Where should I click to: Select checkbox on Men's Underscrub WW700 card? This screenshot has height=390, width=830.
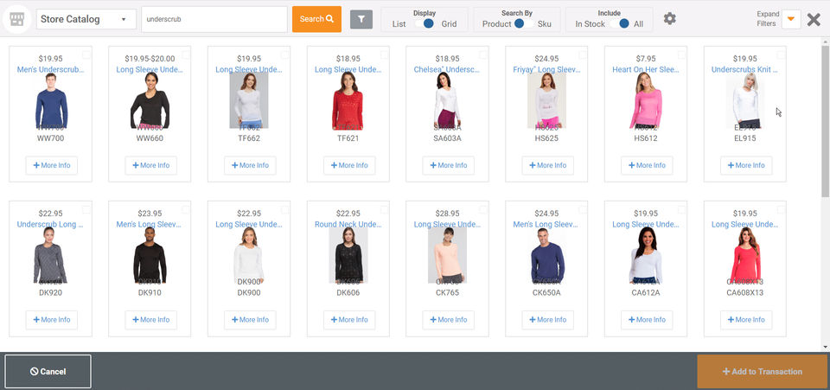[86, 54]
